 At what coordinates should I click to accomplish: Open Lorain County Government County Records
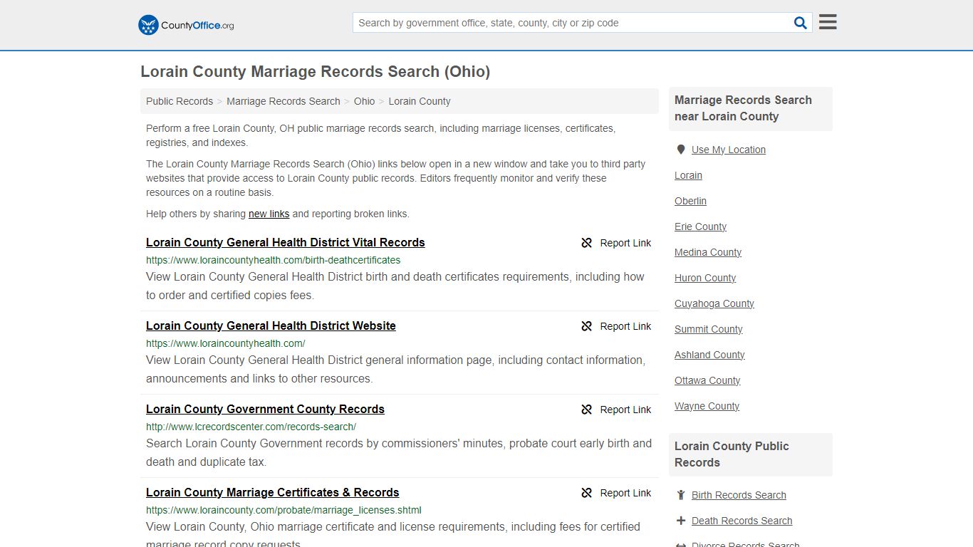click(265, 409)
